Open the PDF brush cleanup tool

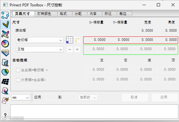5,100
